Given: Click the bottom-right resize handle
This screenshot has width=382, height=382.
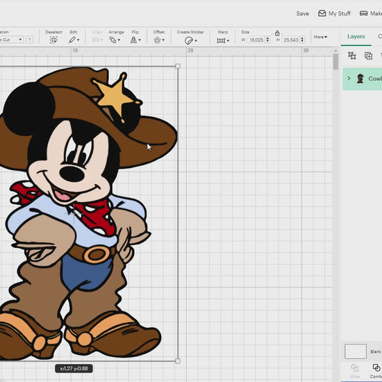Looking at the screenshot, I should 178,360.
